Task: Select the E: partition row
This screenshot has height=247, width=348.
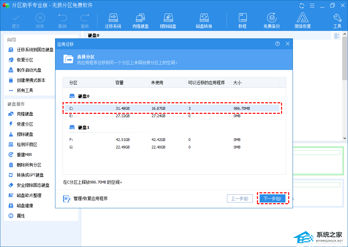Action: coord(171,116)
